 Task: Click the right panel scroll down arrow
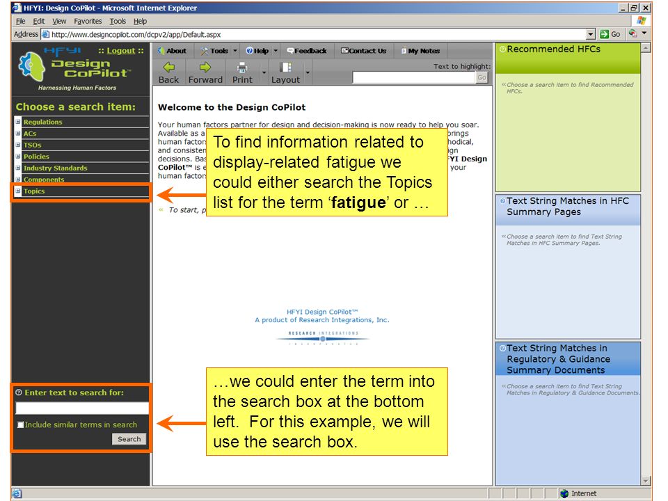pos(646,481)
